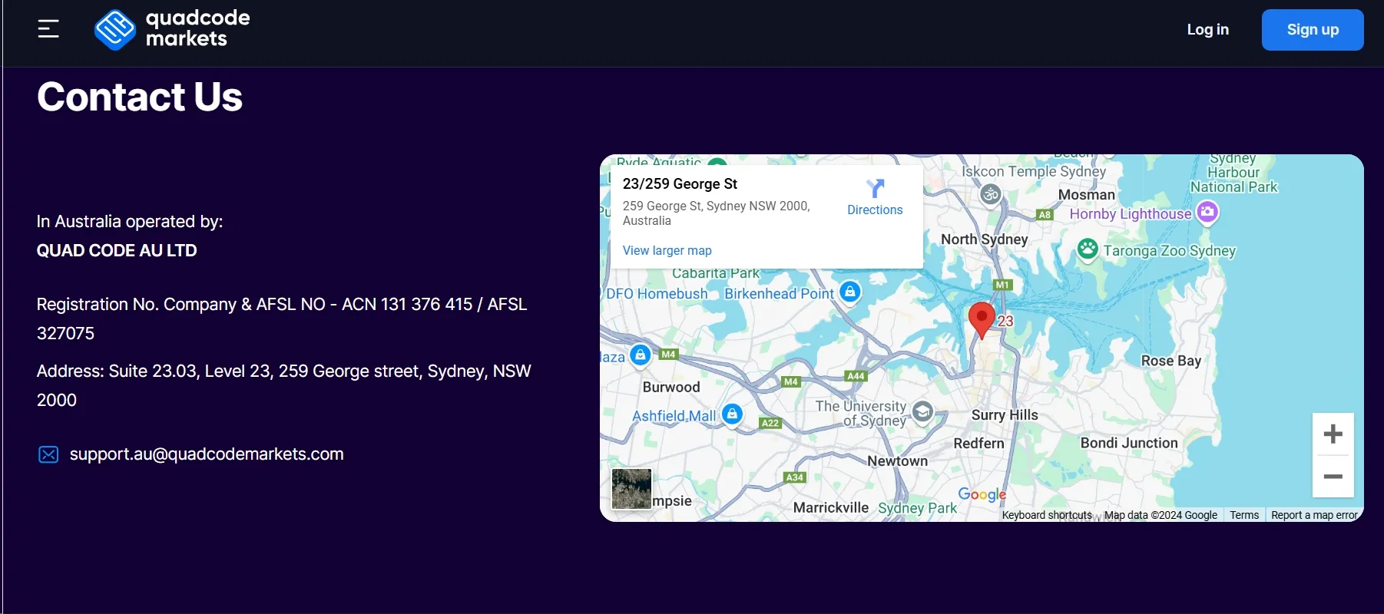Click Iskcon Temple Sydney marker icon
Image resolution: width=1384 pixels, height=614 pixels.
(x=991, y=194)
